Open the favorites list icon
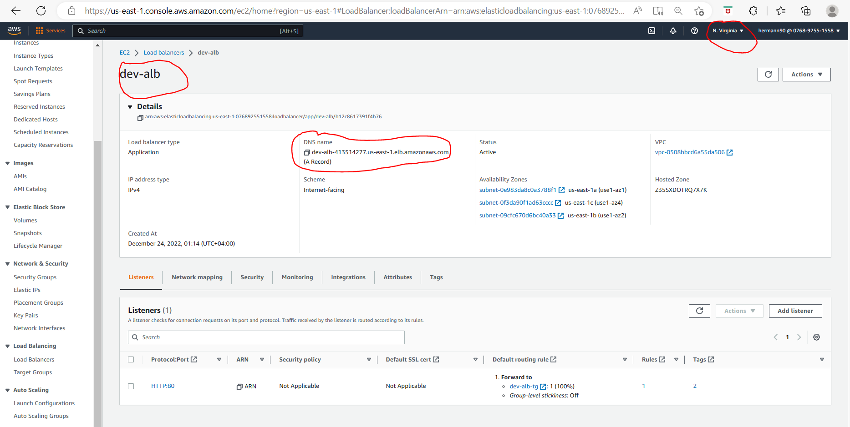Viewport: 850px width, 427px height. (x=781, y=10)
